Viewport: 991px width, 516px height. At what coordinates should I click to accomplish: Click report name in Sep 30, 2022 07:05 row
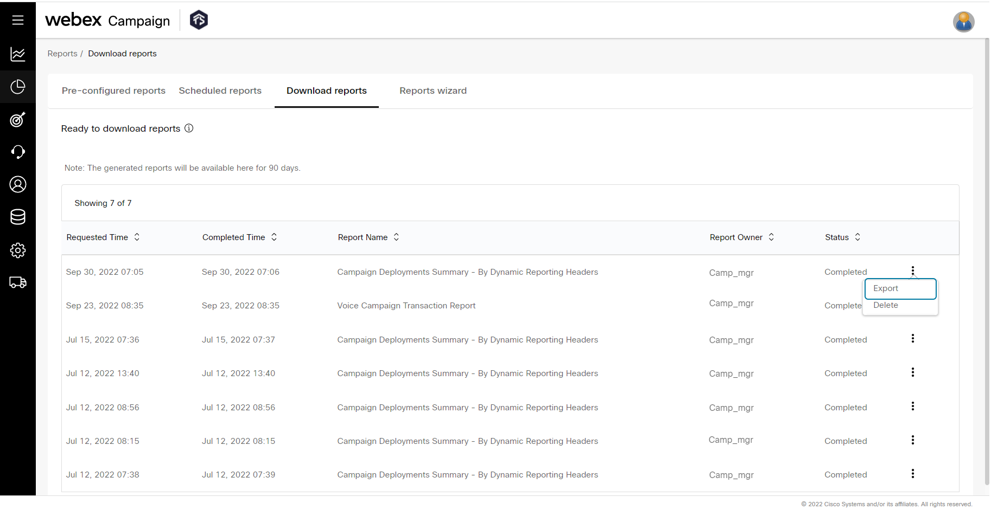[x=467, y=272]
